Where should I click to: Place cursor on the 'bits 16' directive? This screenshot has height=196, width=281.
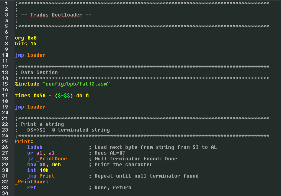pos(26,44)
